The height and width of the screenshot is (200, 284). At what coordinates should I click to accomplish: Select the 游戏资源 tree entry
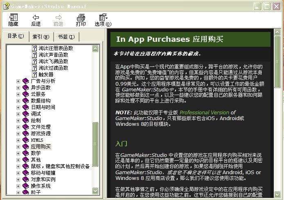click(x=41, y=134)
